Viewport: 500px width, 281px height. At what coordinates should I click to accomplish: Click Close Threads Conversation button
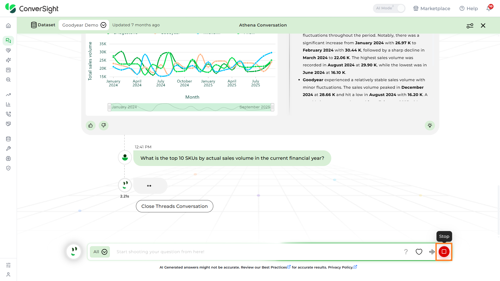click(174, 206)
